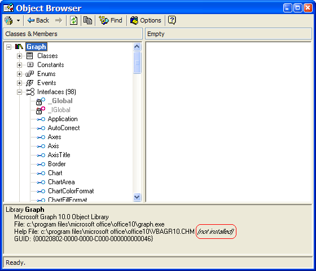Click the Interfaces node icon
Screen dimensions: 316x271
[x=30, y=92]
